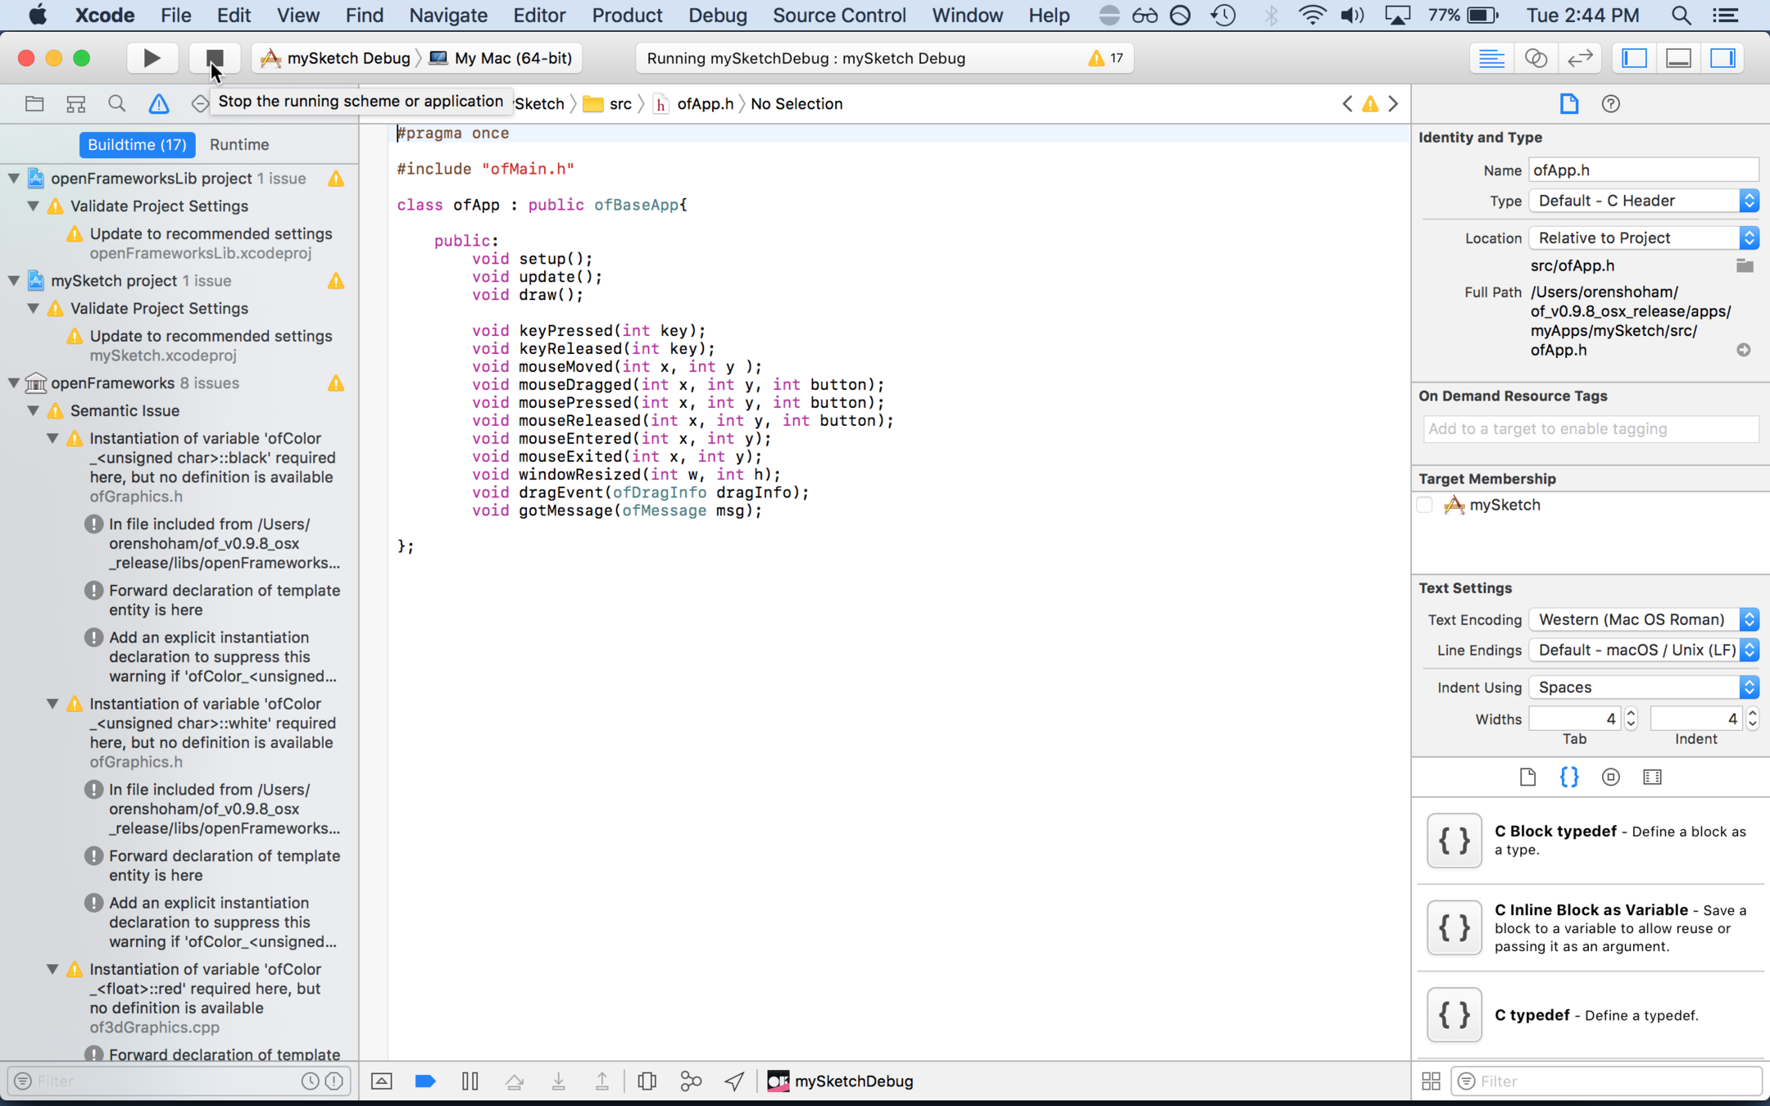Hide the Utilities right panel
The height and width of the screenshot is (1106, 1770).
coord(1723,58)
